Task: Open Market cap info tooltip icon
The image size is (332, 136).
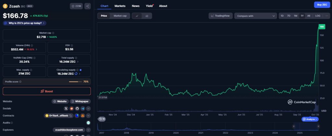Action: click(x=53, y=33)
